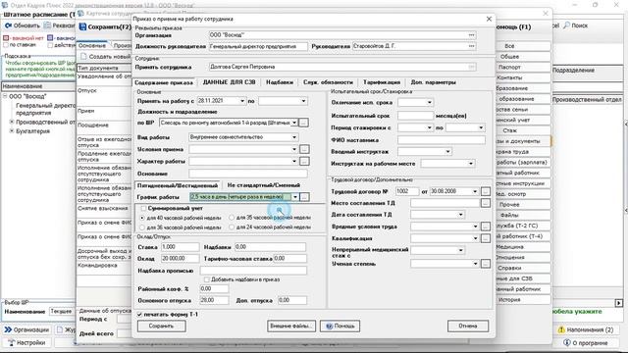
Task: Click ellipsis button beside График работы
Action: [304, 197]
